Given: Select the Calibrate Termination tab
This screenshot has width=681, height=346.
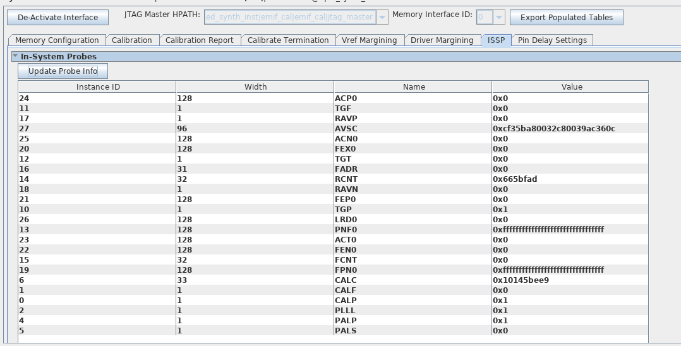Looking at the screenshot, I should click(287, 40).
